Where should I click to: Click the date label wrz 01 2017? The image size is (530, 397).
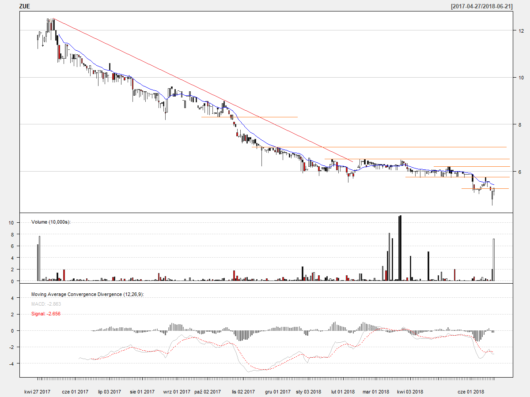[177, 392]
